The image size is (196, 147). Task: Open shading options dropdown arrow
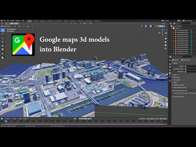tap(166, 26)
